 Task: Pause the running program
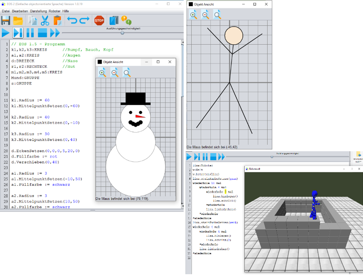tap(30, 33)
